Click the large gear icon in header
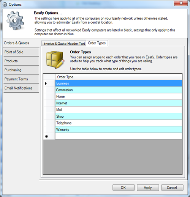This screenshot has width=190, height=197. [x=15, y=20]
